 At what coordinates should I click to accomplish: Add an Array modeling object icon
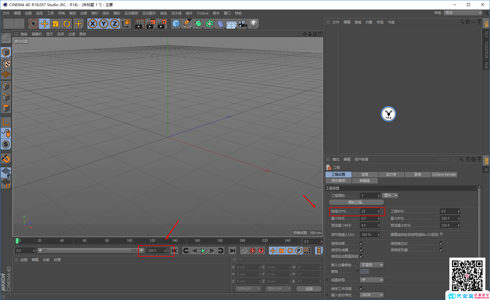click(x=209, y=24)
